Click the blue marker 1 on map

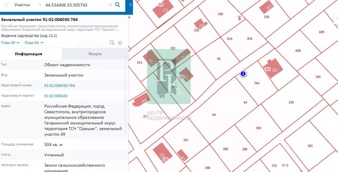(x=243, y=74)
